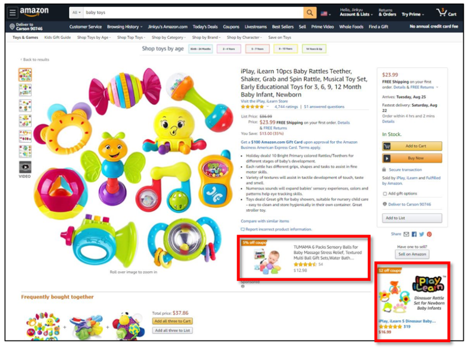Click the Buy Now button
Image resolution: width=467 pixels, height=349 pixels.
coord(412,158)
